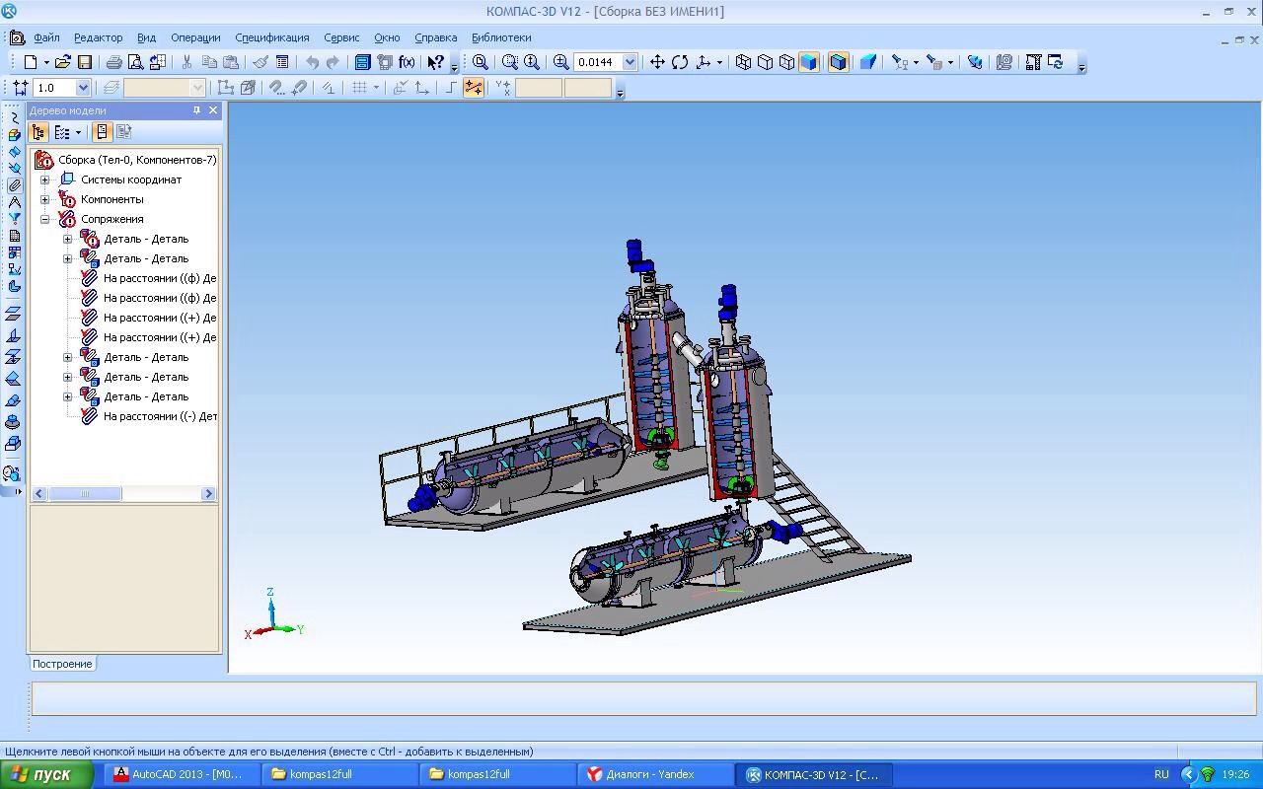Select the Построение tab below the tree
Image resolution: width=1263 pixels, height=789 pixels.
(x=62, y=664)
